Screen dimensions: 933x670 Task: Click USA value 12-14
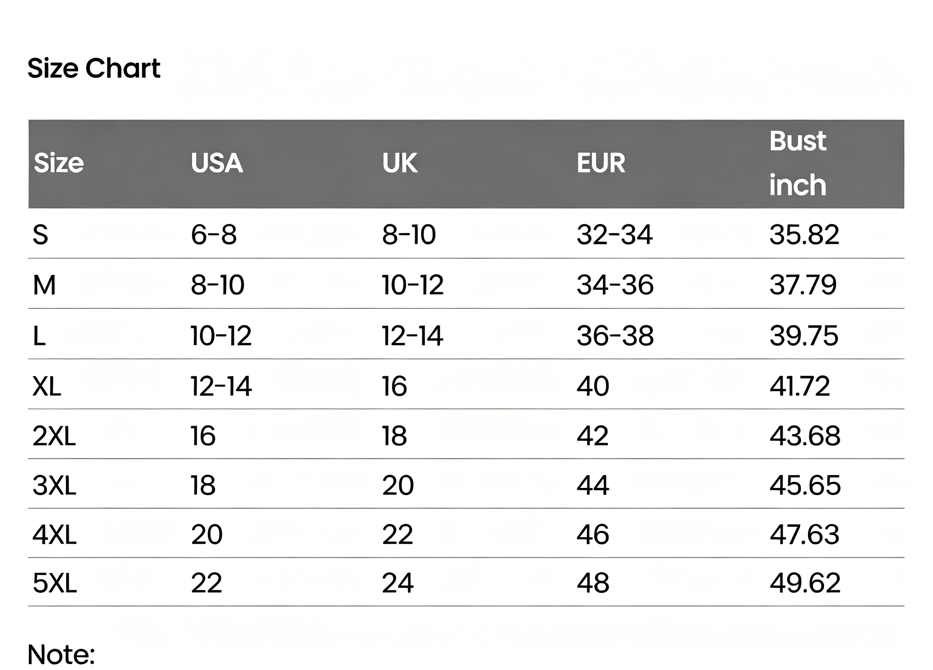click(x=221, y=386)
